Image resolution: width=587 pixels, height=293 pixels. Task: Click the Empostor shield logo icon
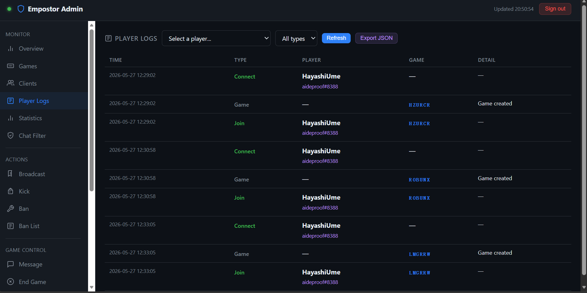coord(21,9)
